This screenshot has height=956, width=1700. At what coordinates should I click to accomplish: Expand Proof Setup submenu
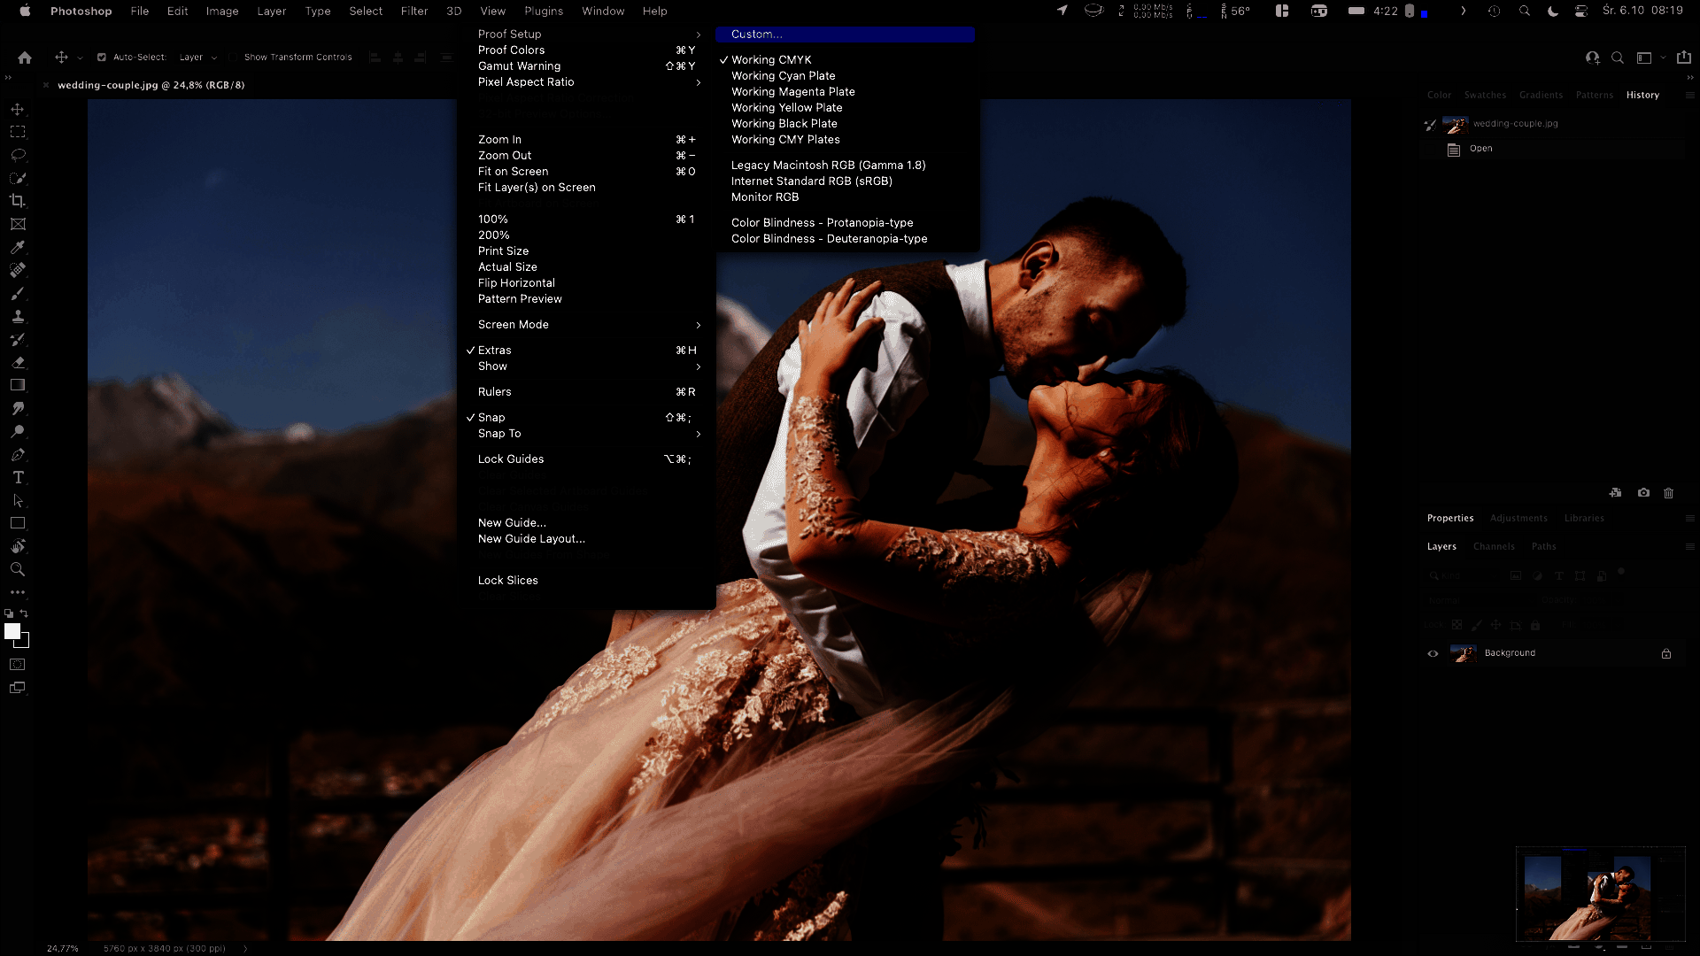coord(586,35)
